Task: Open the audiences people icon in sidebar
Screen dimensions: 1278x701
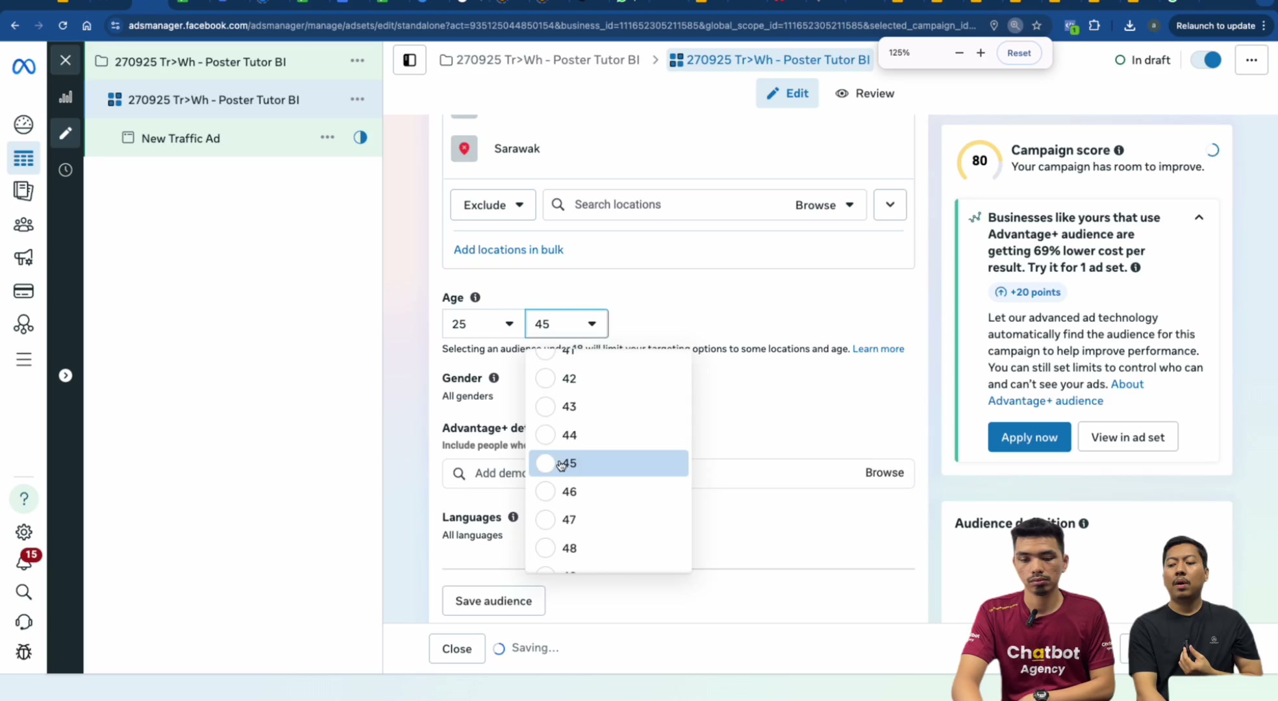Action: pyautogui.click(x=23, y=225)
